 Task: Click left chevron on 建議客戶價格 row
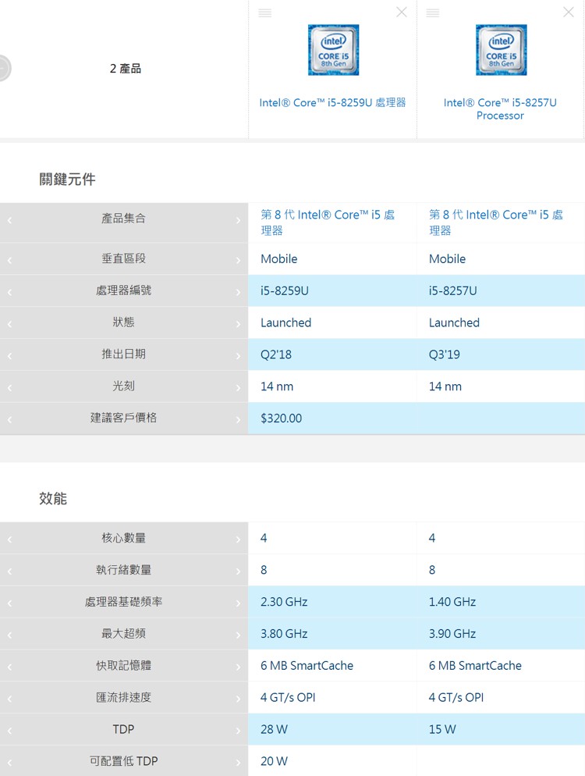point(9,420)
